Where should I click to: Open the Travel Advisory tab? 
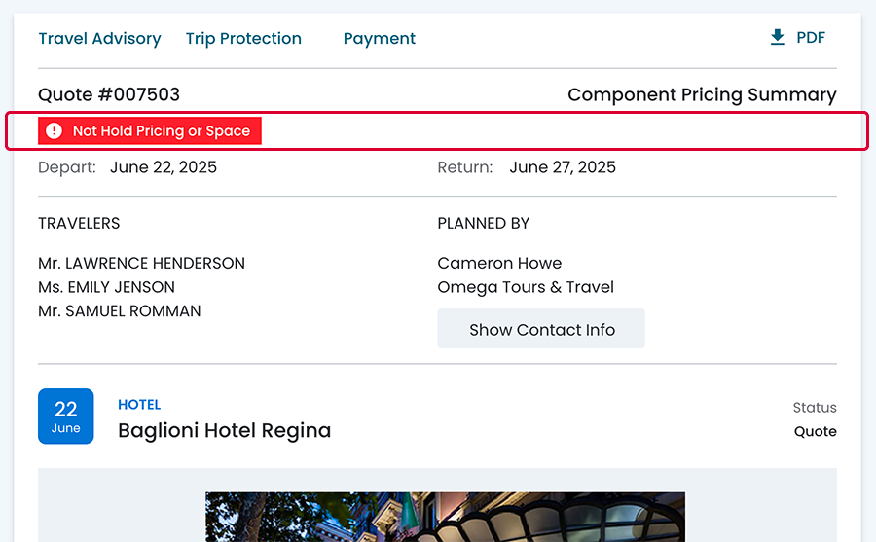click(x=99, y=39)
